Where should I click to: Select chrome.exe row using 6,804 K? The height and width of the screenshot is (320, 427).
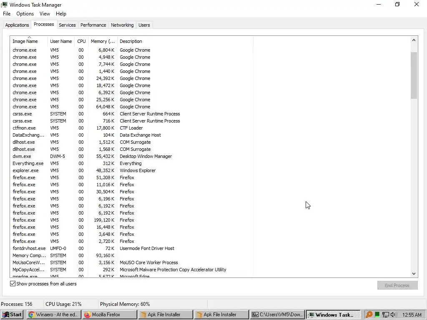[x=132, y=50]
